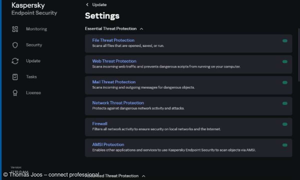
Task: Switch off Network Threat Protection toggle
Action: click(x=285, y=103)
